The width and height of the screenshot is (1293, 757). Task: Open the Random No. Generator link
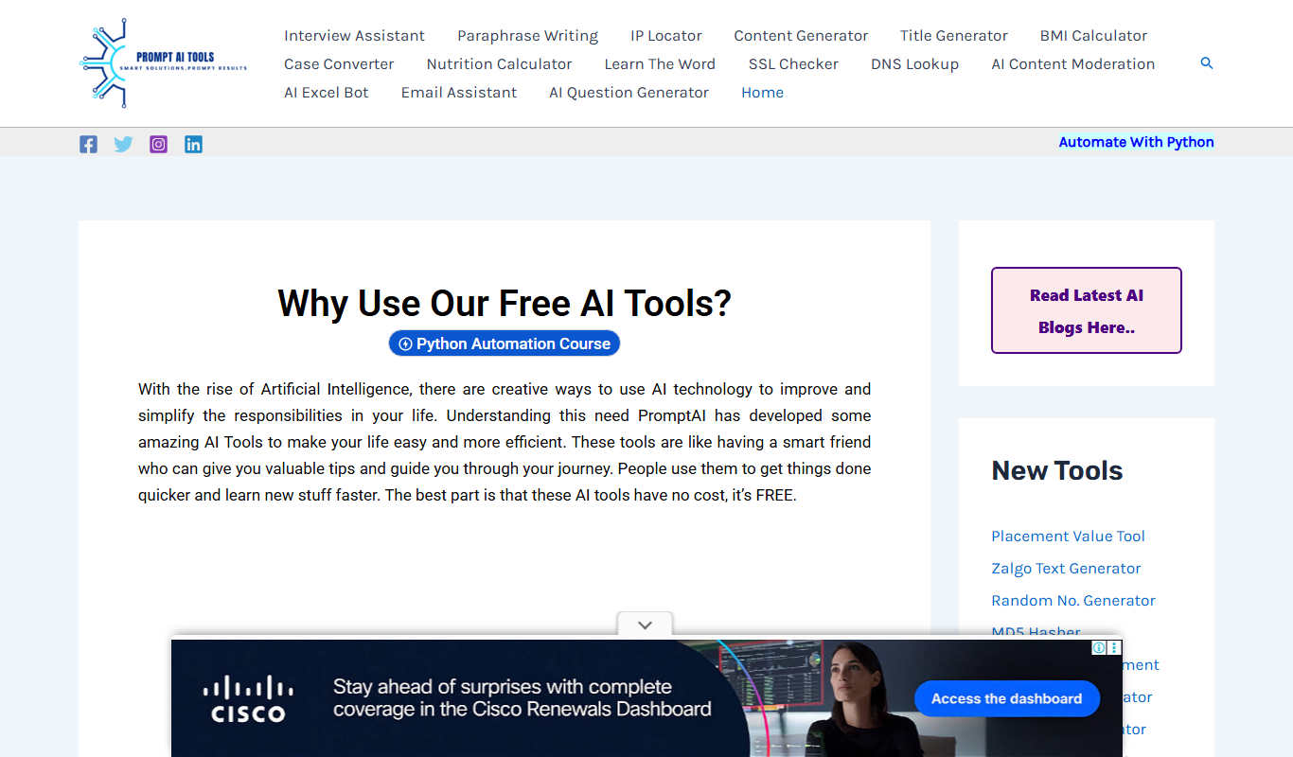(1073, 601)
